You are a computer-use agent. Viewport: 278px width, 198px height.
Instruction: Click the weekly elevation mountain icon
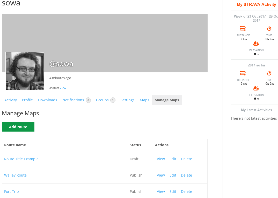256,43
